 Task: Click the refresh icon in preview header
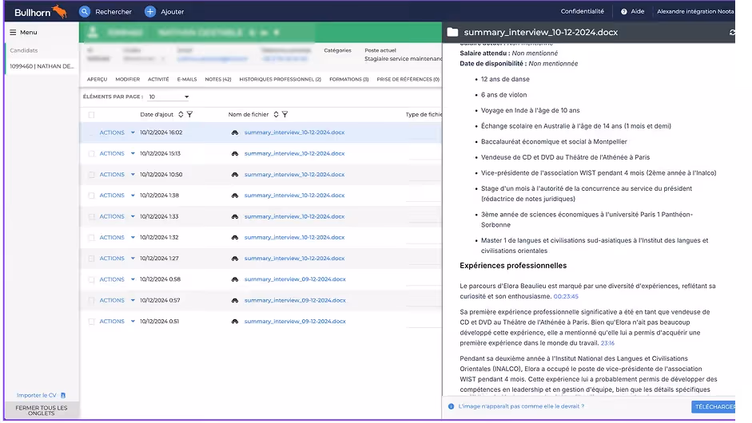pyautogui.click(x=732, y=33)
